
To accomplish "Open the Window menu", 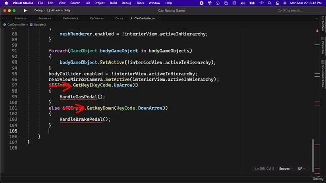I will click(154, 3).
